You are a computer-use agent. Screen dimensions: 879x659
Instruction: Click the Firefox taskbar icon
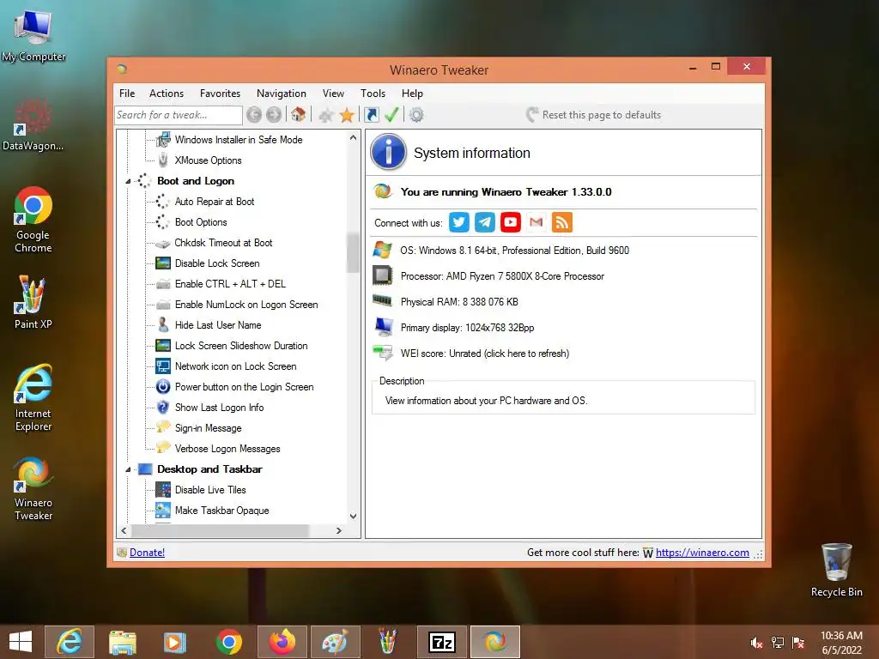pos(282,642)
